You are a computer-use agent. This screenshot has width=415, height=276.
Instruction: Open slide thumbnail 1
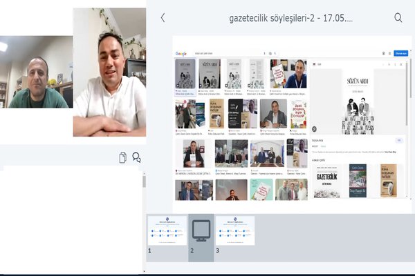[x=167, y=230]
